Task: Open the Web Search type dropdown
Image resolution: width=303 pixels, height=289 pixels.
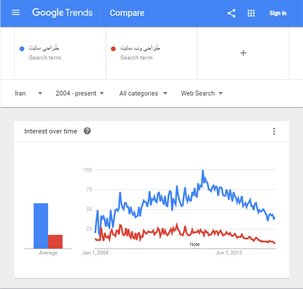Action: tap(202, 93)
